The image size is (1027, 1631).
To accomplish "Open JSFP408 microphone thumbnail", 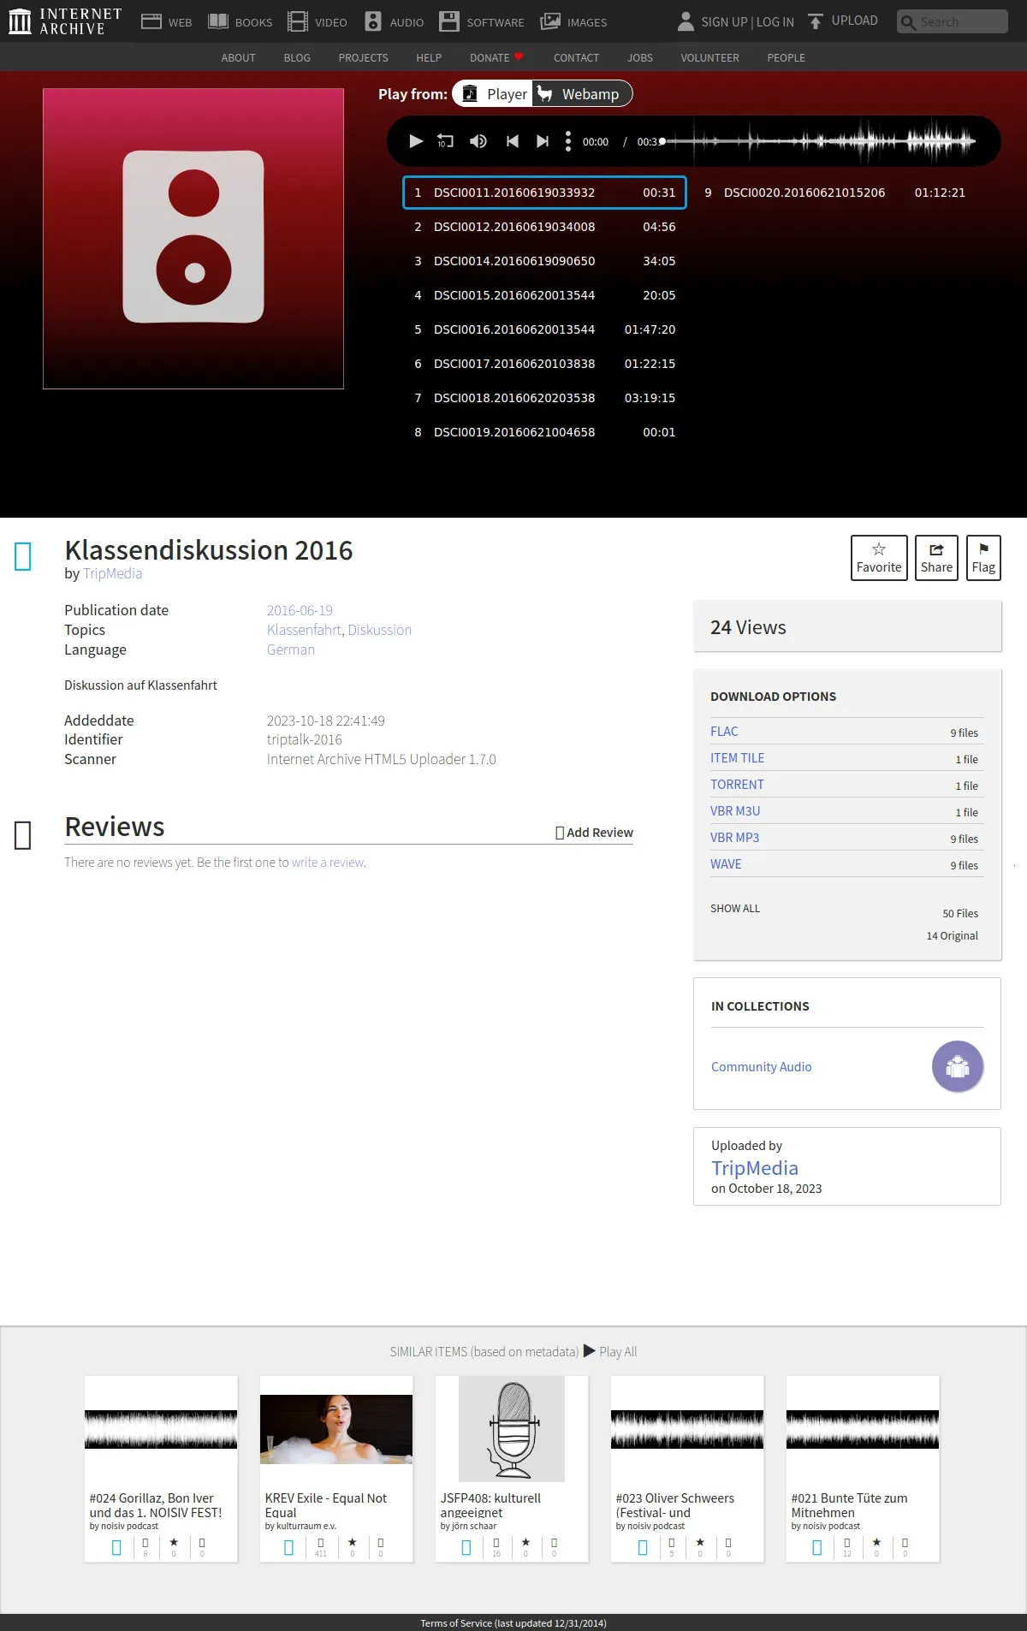I will [512, 1429].
